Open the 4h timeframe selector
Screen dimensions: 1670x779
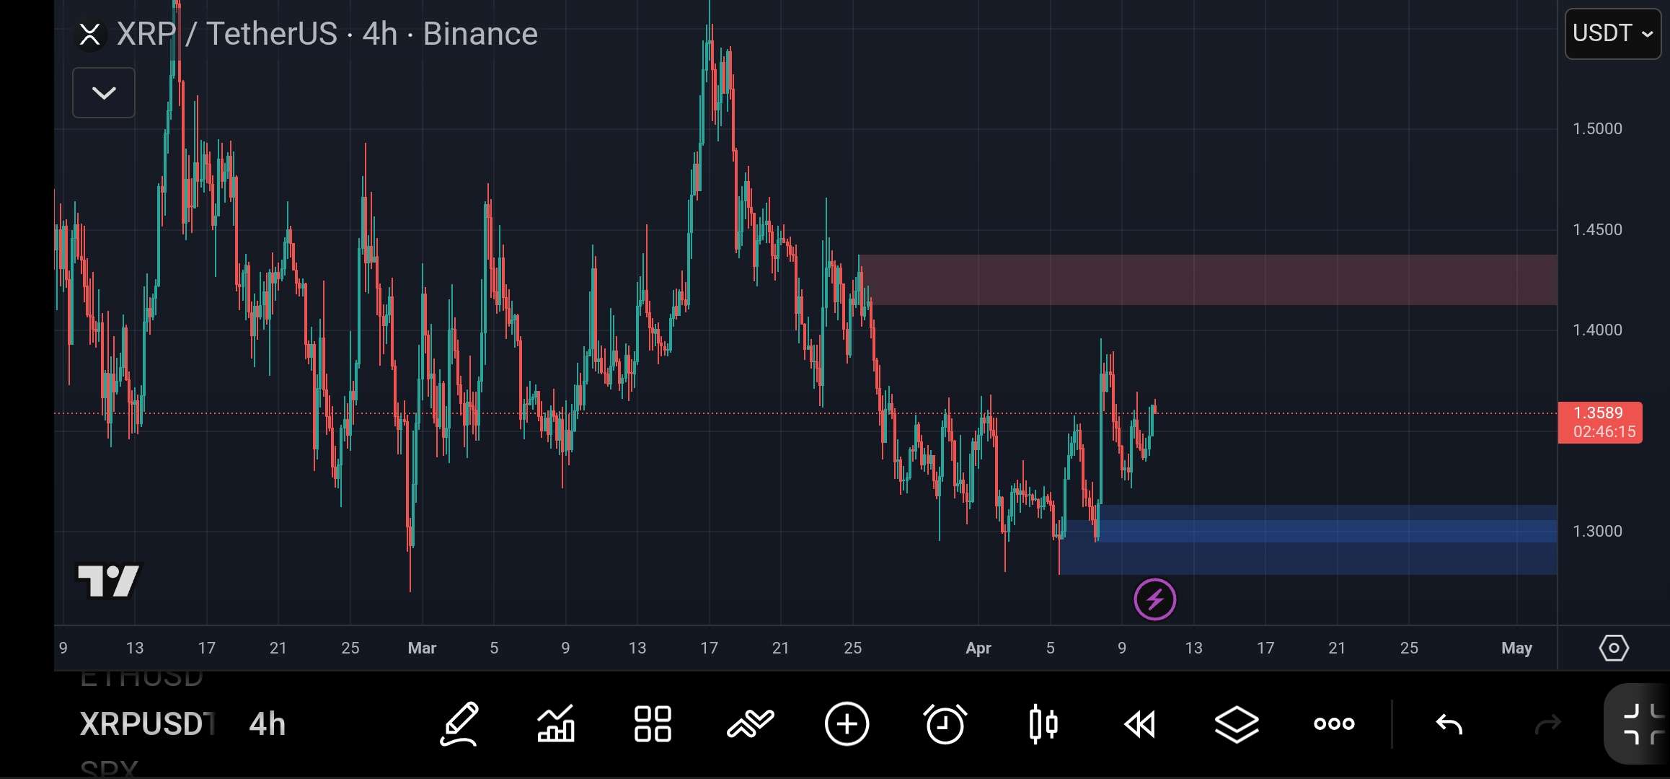tap(266, 724)
